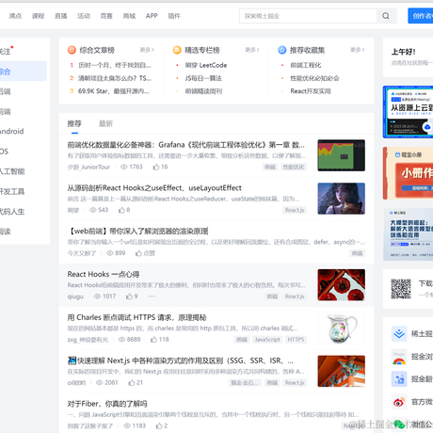This screenshot has height=433, width=433.
Task: Like the 对于Fiber article thumbs-up
Action: (x=159, y=425)
